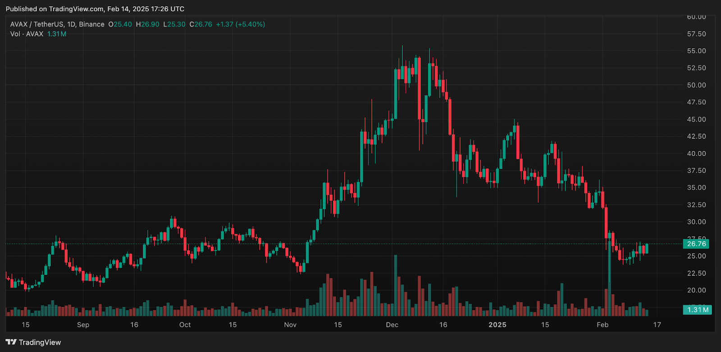
Task: Click the C26.76 close price value
Action: coord(201,24)
